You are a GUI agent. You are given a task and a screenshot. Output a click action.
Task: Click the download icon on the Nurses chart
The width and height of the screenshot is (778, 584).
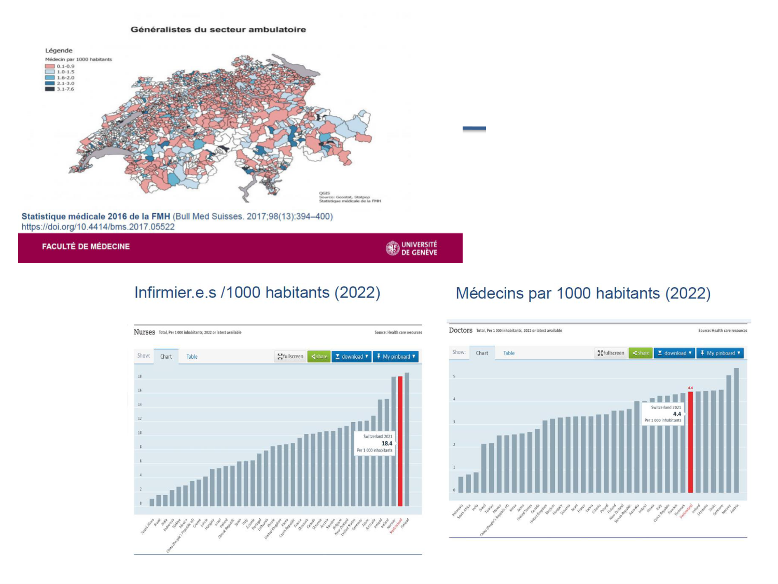338,356
